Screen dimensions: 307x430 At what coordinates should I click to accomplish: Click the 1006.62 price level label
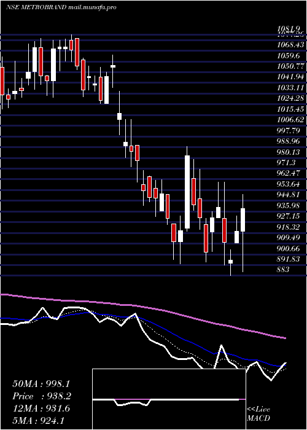[x=290, y=120]
